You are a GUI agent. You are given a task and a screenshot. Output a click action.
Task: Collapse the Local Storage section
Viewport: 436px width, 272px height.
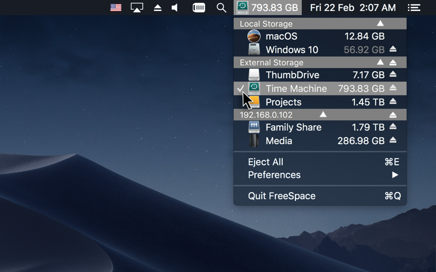coord(380,23)
